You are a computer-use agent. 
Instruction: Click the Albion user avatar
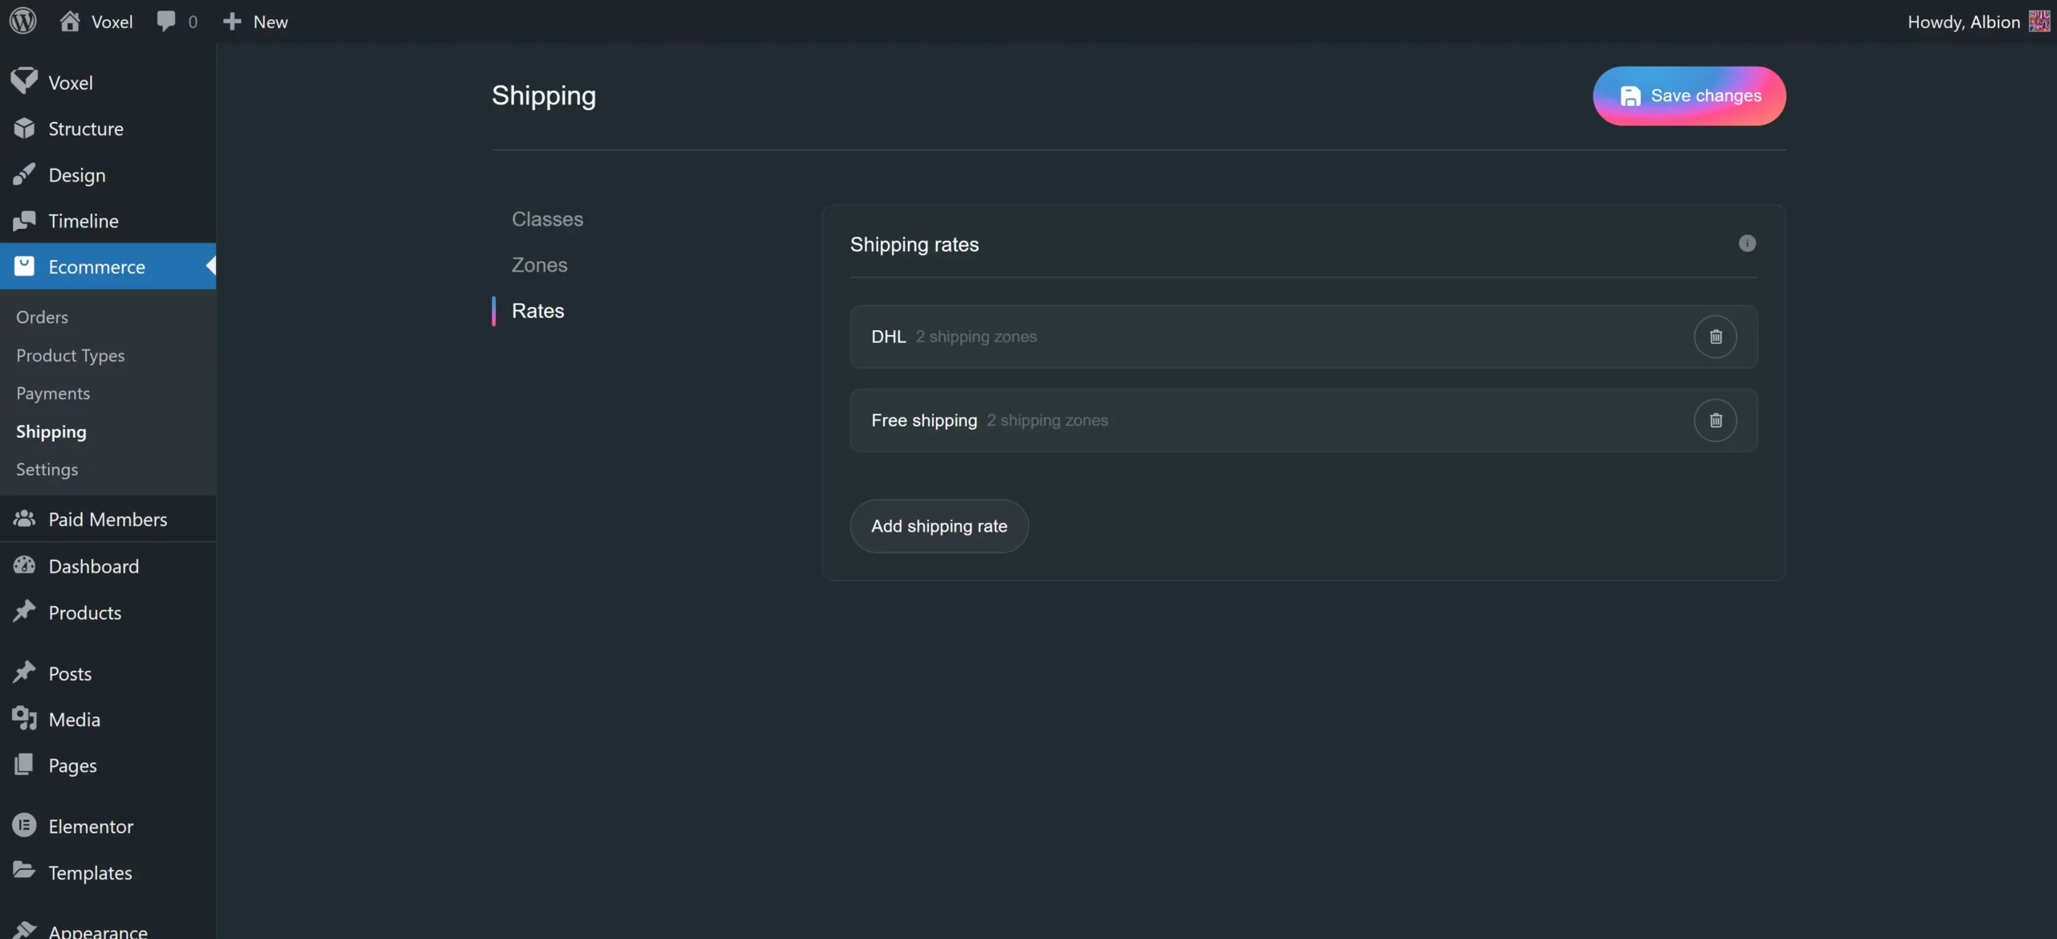(x=2039, y=22)
